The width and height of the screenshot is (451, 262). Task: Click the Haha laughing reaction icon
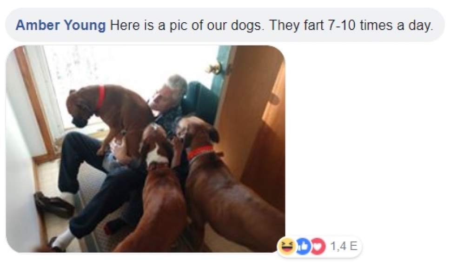click(x=287, y=246)
